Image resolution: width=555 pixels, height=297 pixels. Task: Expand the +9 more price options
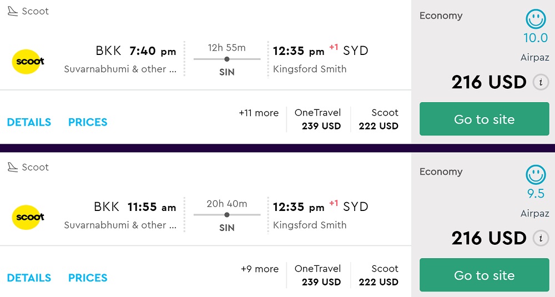pyautogui.click(x=260, y=269)
